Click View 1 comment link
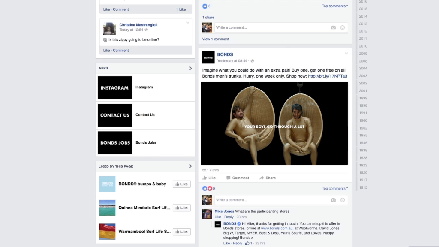Image resolution: width=439 pixels, height=247 pixels. click(216, 39)
